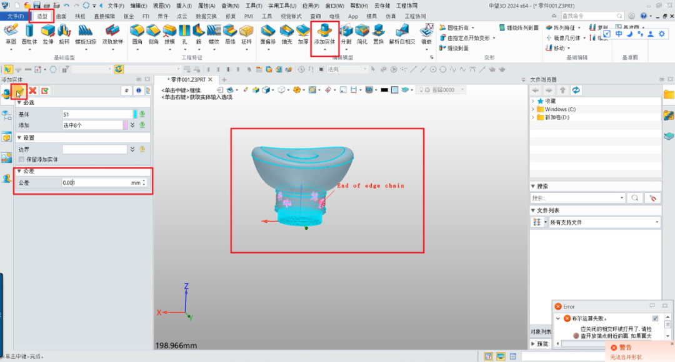Toggle the 保留添加实体 checkbox
Image resolution: width=675 pixels, height=362 pixels.
(x=21, y=160)
